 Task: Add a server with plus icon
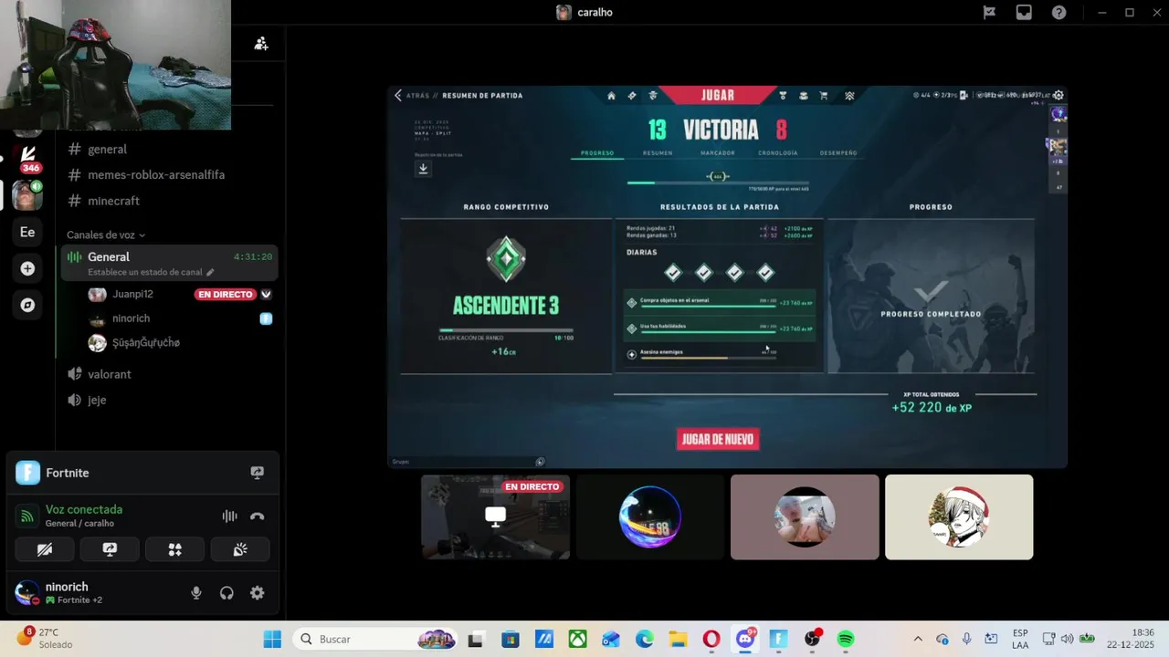(x=27, y=268)
